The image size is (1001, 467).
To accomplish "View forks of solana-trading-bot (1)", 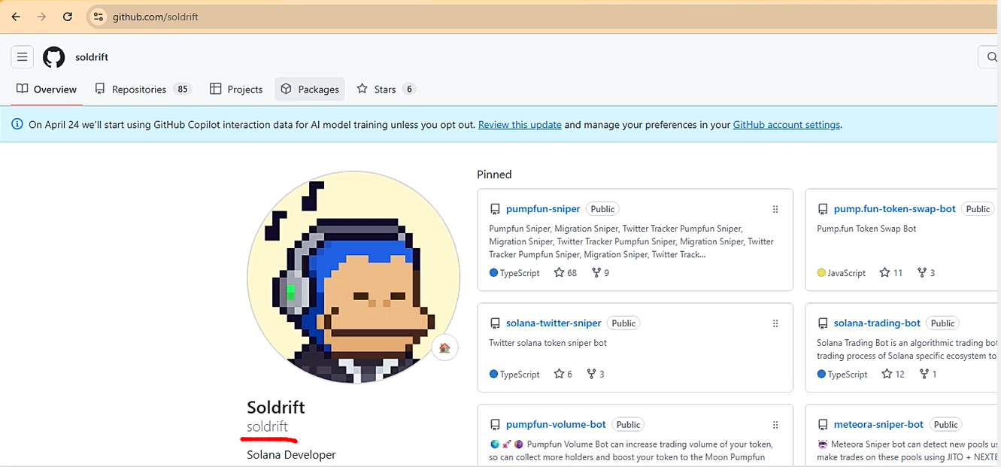I will [928, 374].
